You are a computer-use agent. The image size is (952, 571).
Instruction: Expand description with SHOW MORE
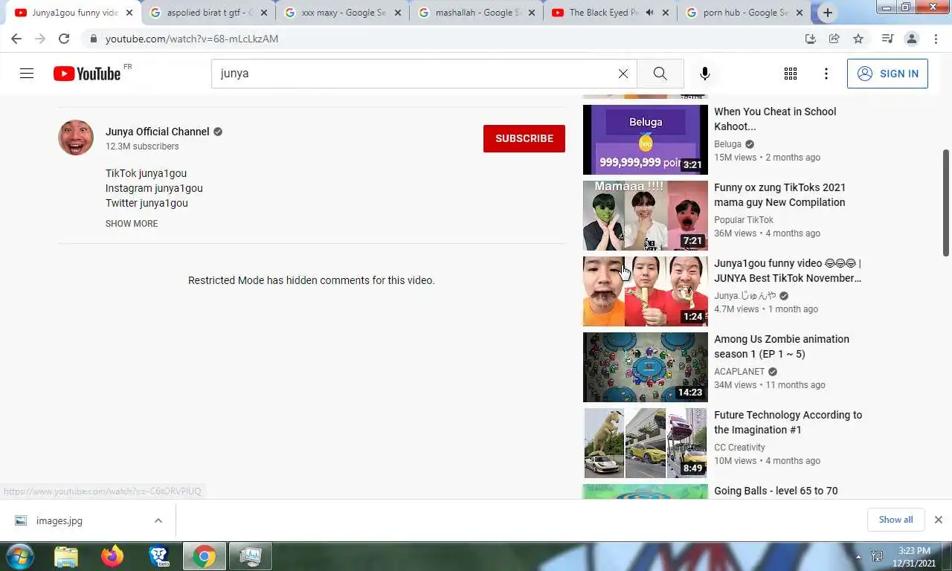pos(132,223)
